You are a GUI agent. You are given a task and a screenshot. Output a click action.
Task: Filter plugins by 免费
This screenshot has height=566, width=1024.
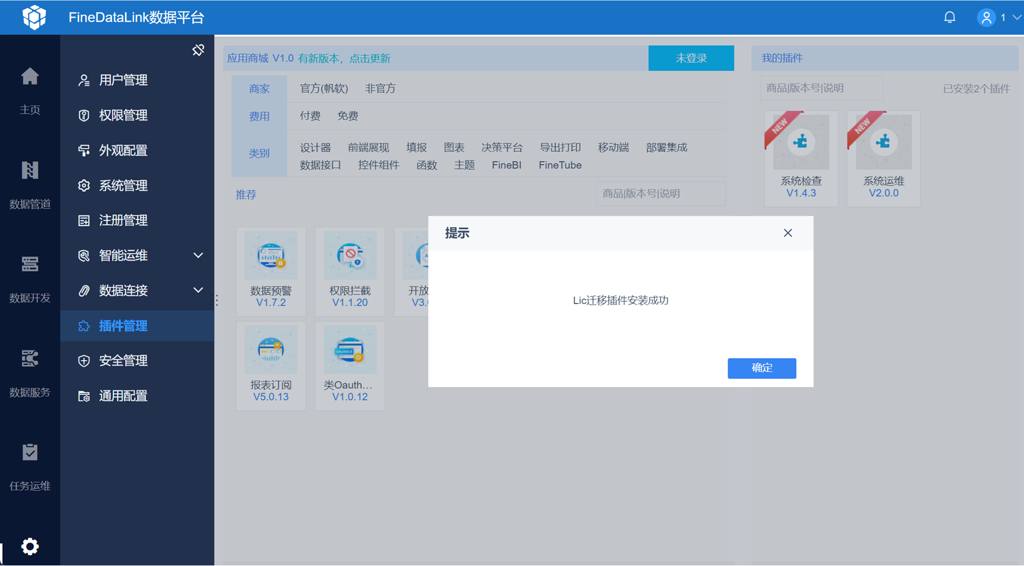click(x=348, y=116)
